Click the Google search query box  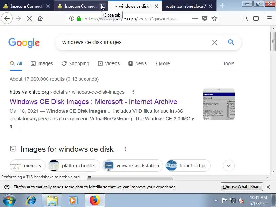pos(134,42)
